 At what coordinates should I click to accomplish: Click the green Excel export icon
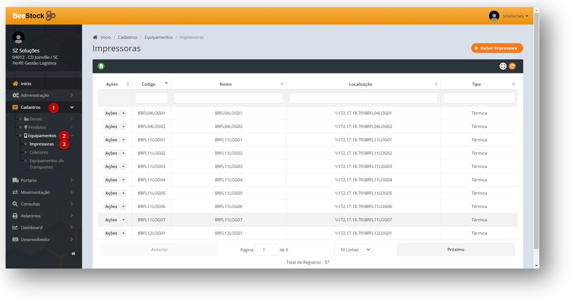tap(101, 66)
